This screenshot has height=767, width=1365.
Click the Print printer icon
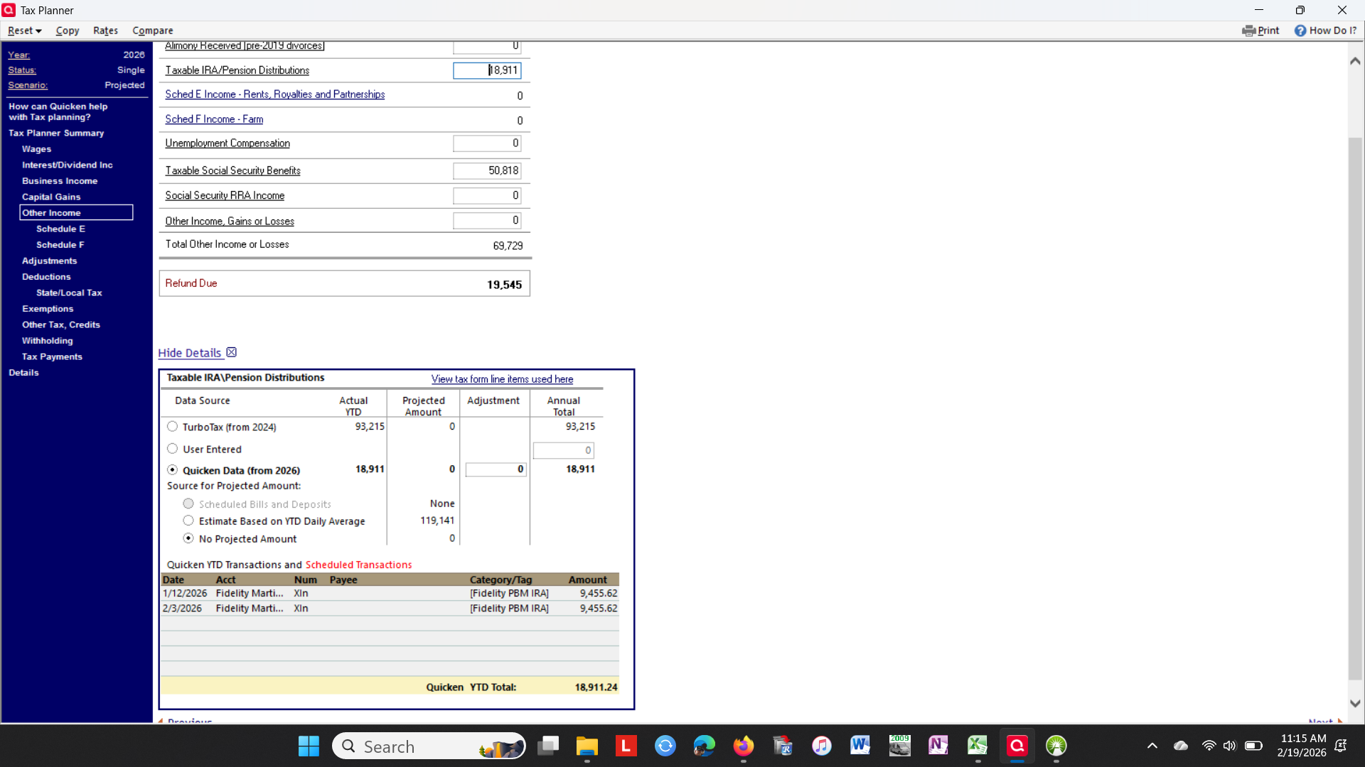[1248, 31]
